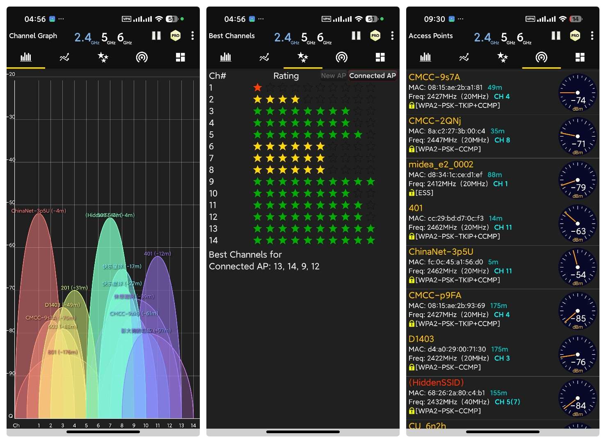The width and height of the screenshot is (606, 443).
Task: Tap -85 dBm gauge for CMCC-p9FA
Action: tap(578, 311)
